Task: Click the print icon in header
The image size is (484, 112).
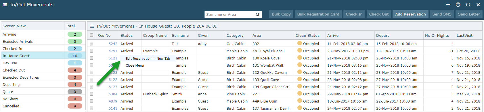Action: click(458, 5)
